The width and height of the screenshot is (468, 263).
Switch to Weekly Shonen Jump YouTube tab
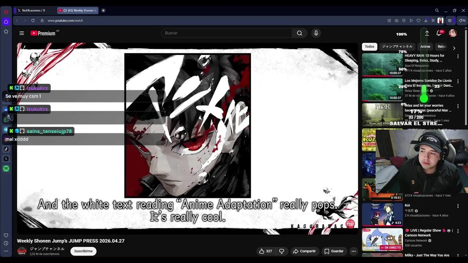78,11
